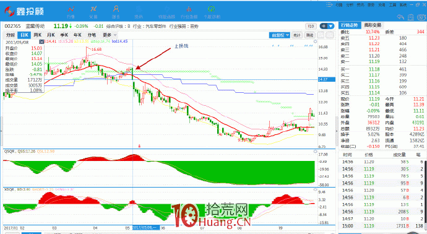Click the small close box beside date tooltip
The image size is (427, 234).
[x=41, y=41]
